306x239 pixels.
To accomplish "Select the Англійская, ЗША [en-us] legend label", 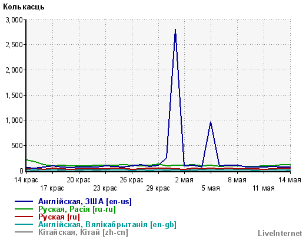I will 85,202.
